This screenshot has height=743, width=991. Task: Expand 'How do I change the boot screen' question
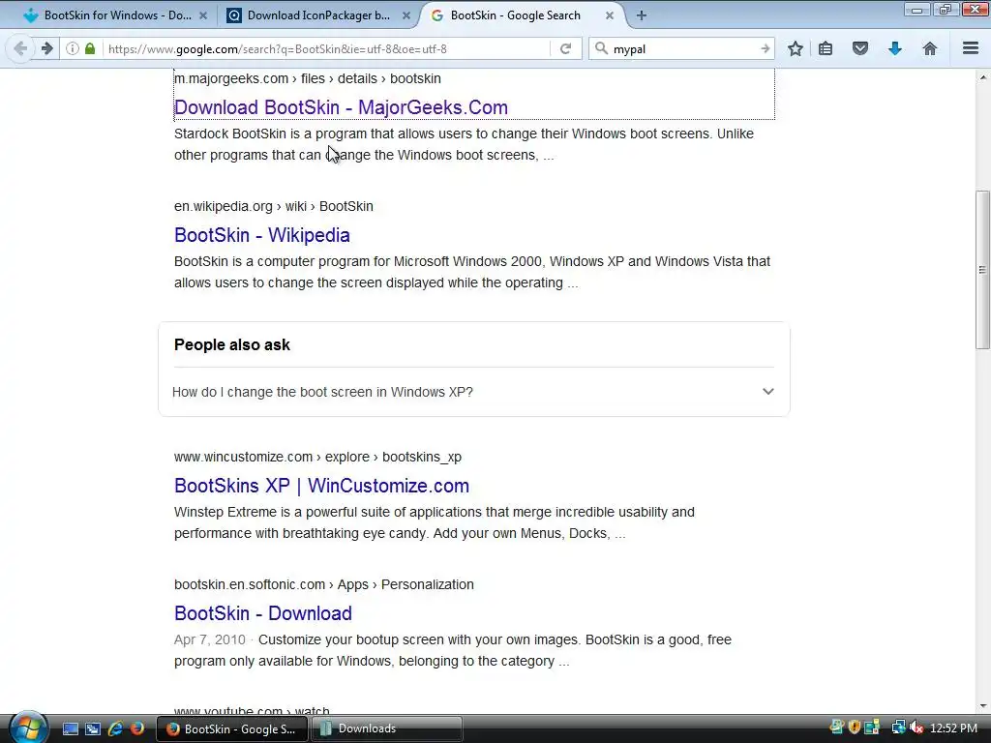[474, 392]
